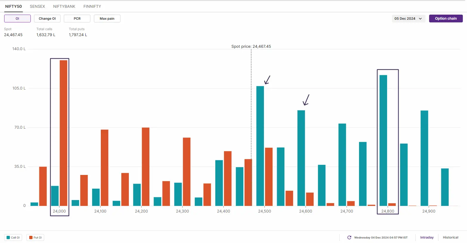This screenshot has height=243, width=467.
Task: Show the Max pain view
Action: (107, 19)
